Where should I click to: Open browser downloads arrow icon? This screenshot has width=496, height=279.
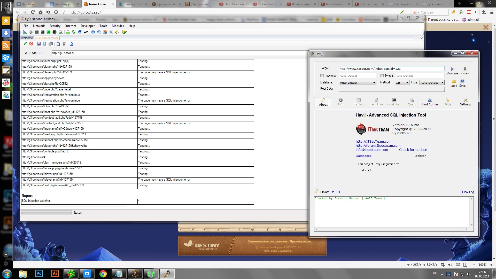(x=484, y=12)
